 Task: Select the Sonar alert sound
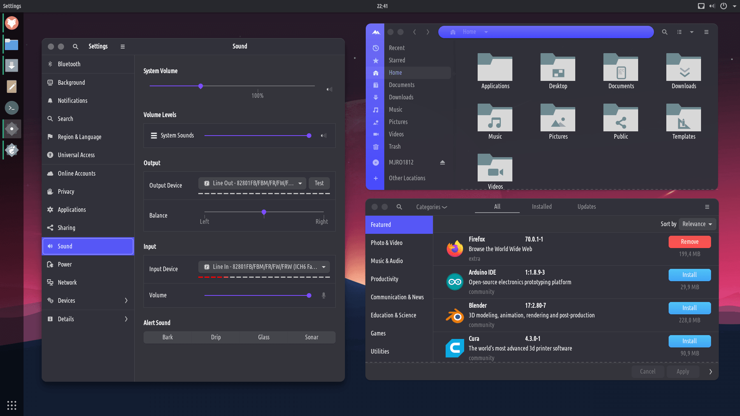[311, 337]
